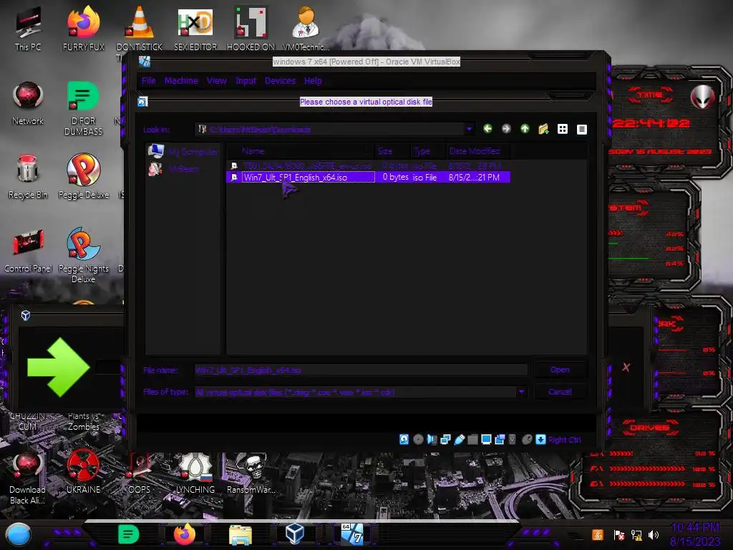Expand the Files of type dropdown
The height and width of the screenshot is (550, 733).
tap(521, 392)
